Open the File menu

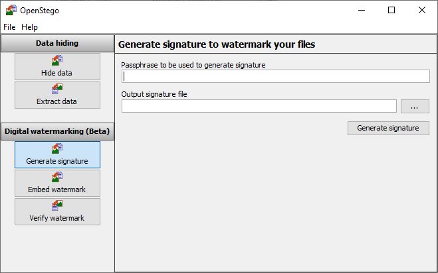(9, 27)
